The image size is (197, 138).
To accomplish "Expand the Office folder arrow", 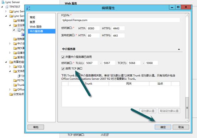I will pyautogui.click(x=10, y=90).
